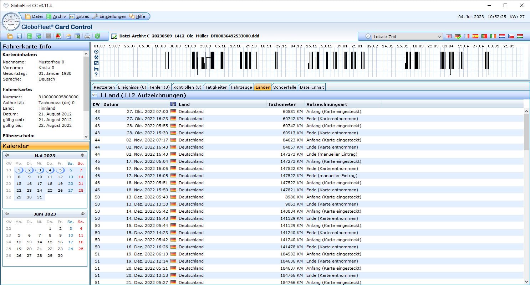
Task: Go to next month in Mai 2023 calendar
Action: (x=83, y=155)
